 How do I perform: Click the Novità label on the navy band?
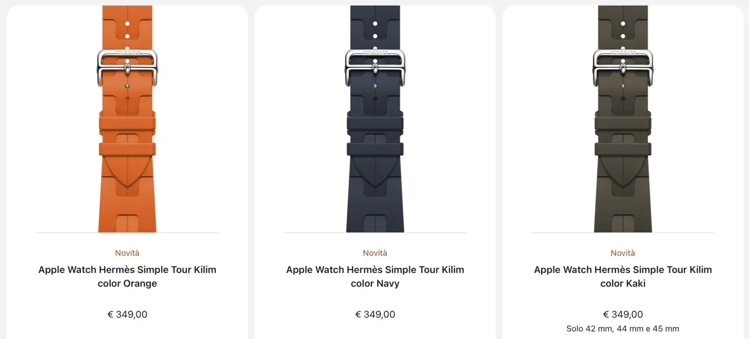(375, 252)
